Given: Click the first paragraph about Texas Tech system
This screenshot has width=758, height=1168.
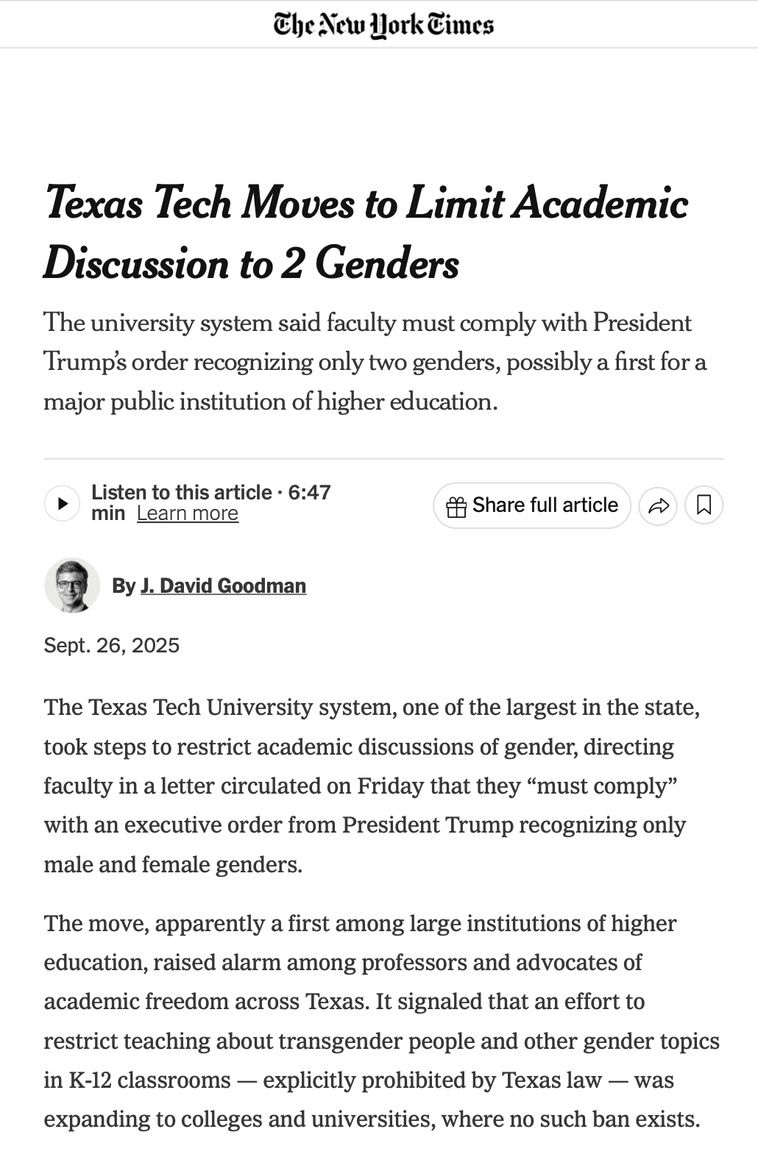Looking at the screenshot, I should pos(372,786).
